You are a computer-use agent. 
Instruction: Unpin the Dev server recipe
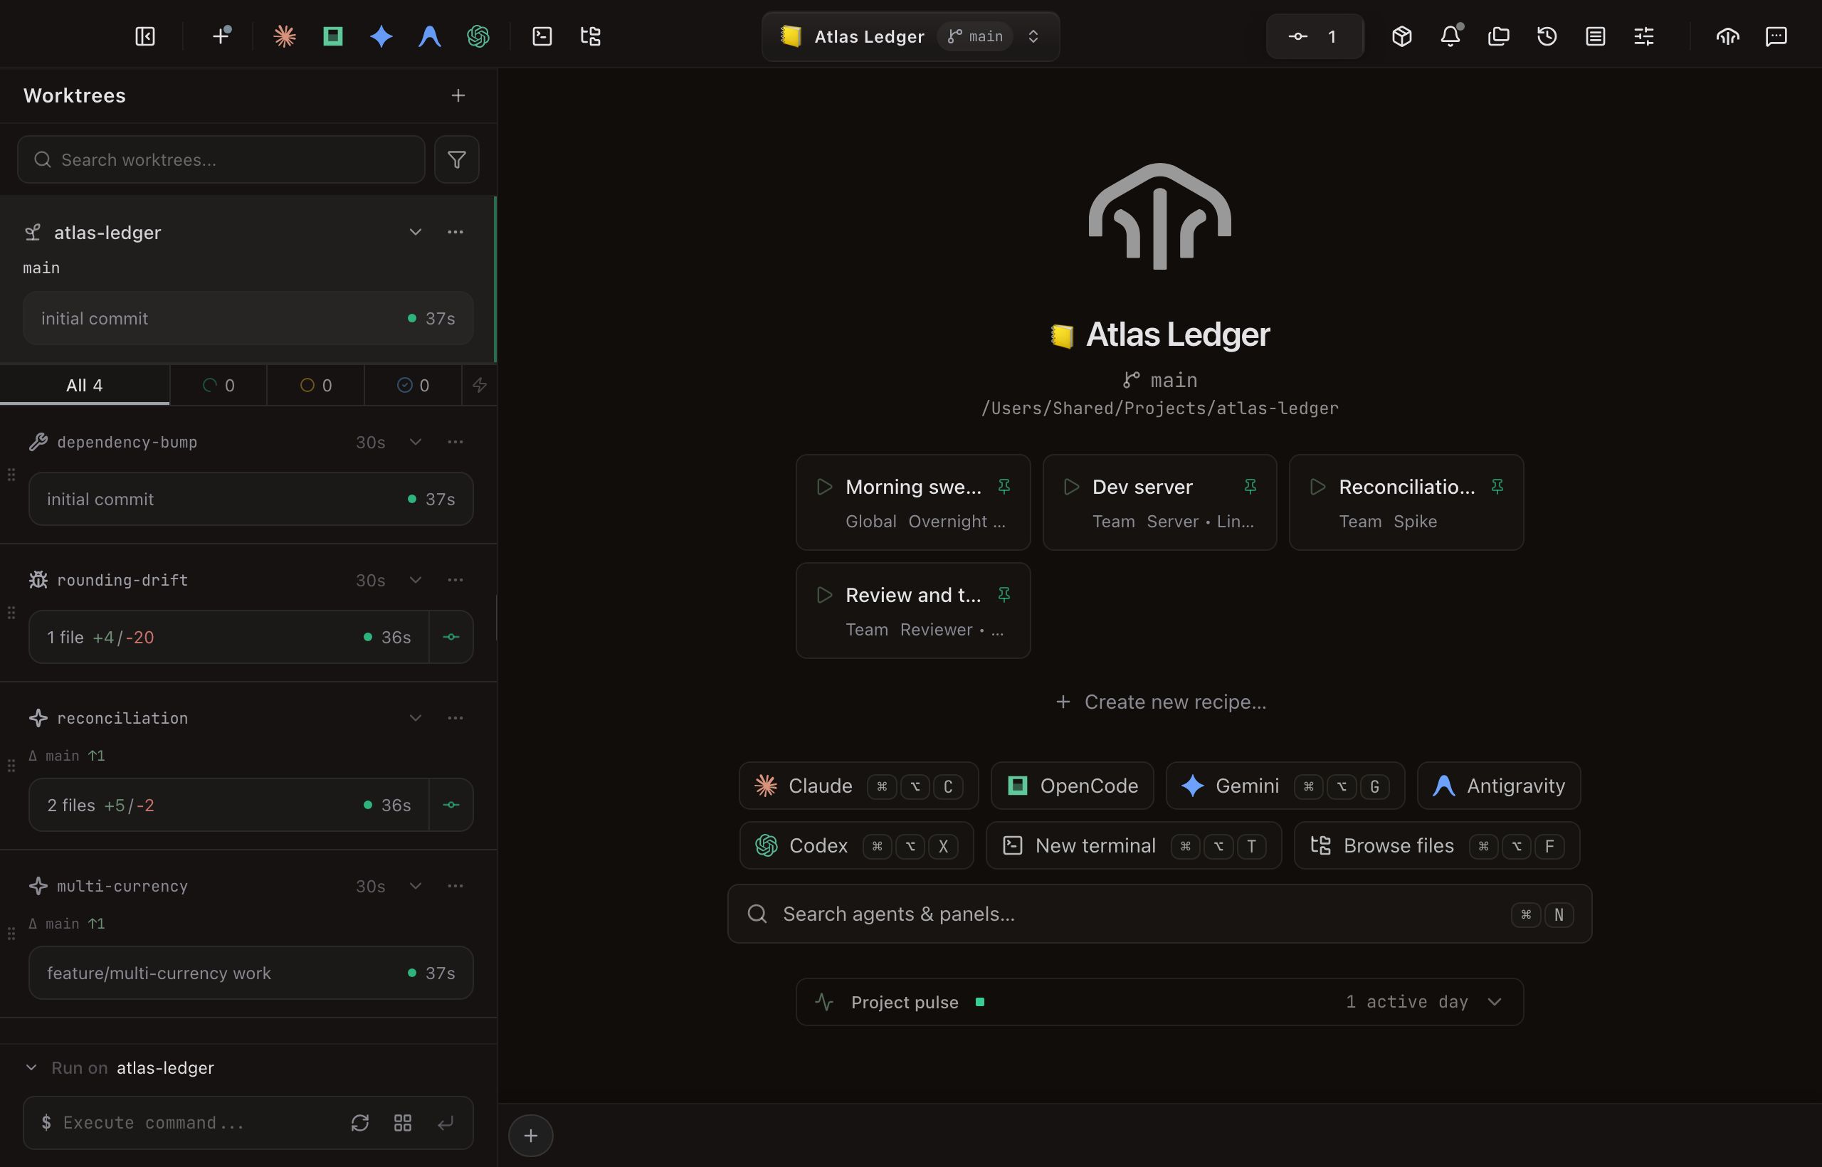pos(1250,487)
